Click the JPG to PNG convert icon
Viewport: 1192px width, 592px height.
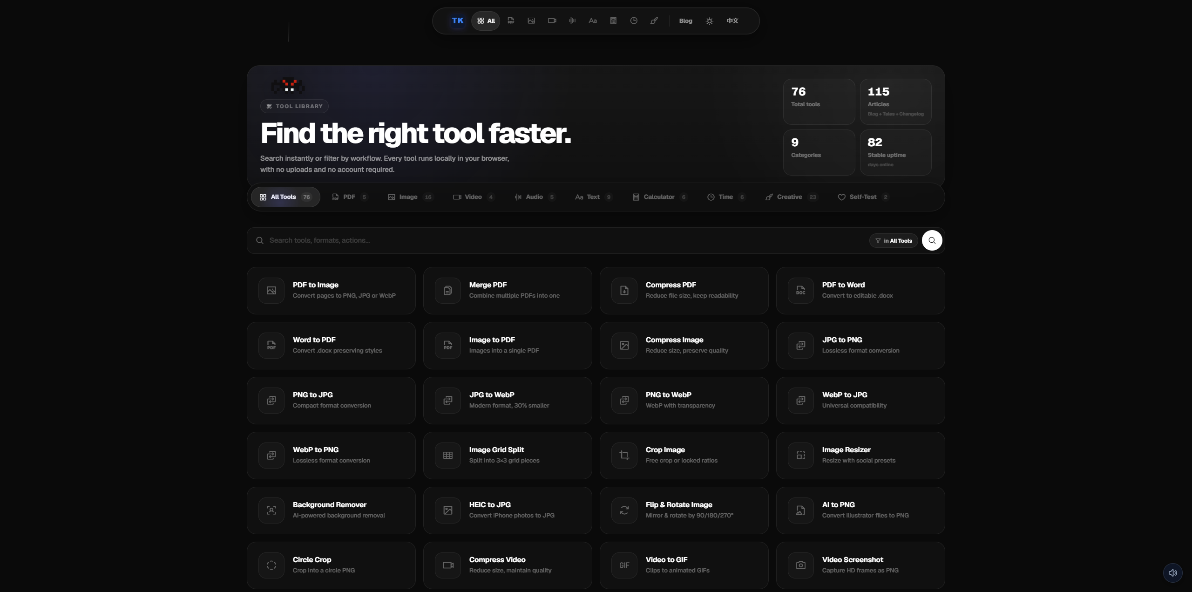click(x=801, y=346)
